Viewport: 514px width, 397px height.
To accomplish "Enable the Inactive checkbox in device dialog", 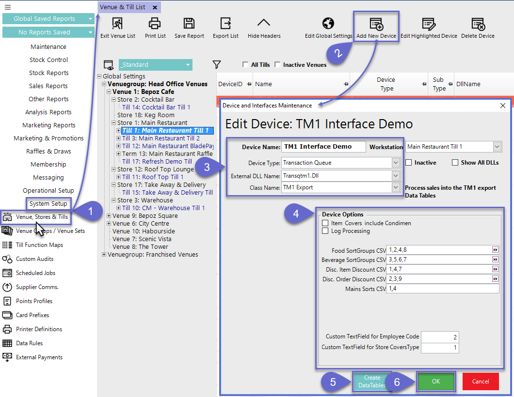I will 408,163.
